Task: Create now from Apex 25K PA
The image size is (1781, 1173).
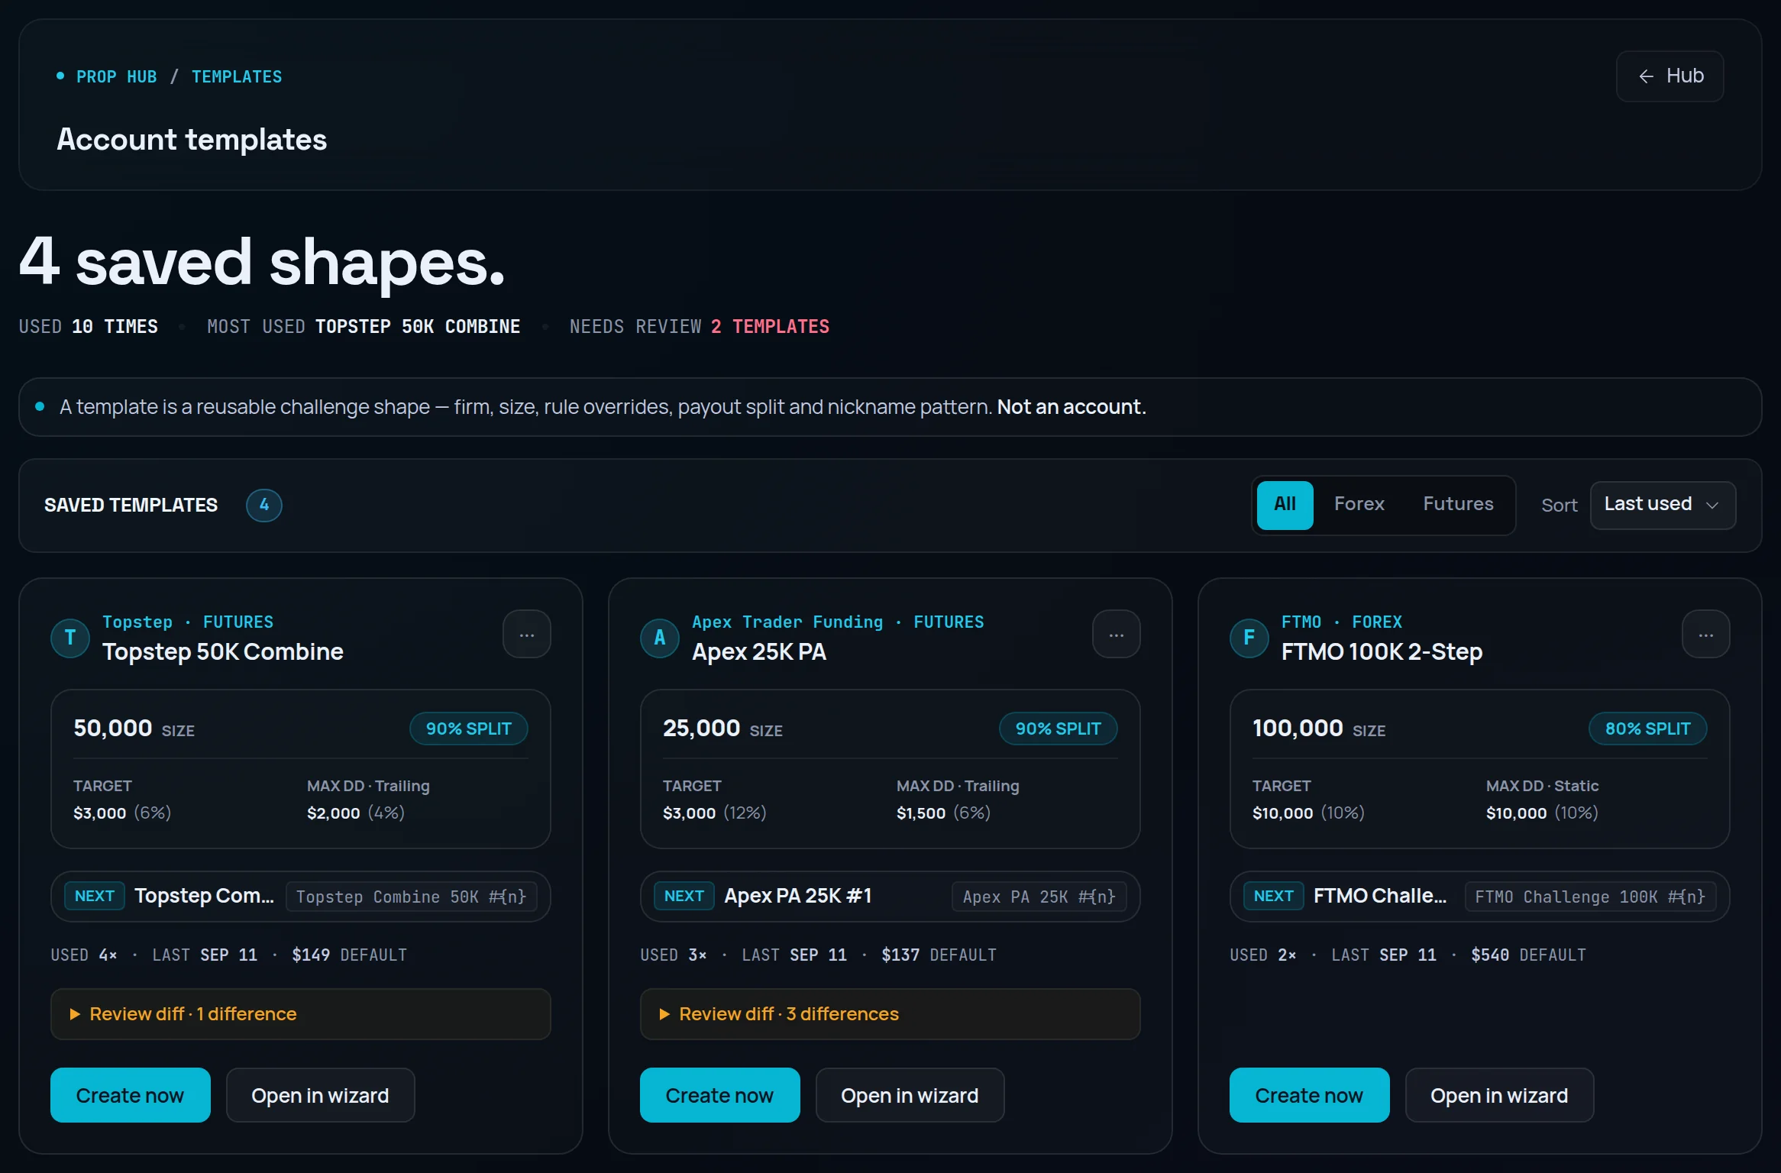Action: pyautogui.click(x=720, y=1095)
